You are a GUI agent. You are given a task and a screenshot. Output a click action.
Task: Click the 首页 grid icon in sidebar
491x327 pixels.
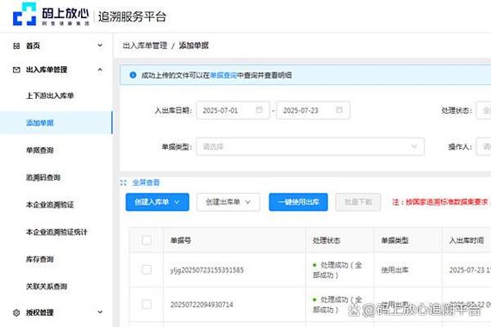tap(16, 46)
